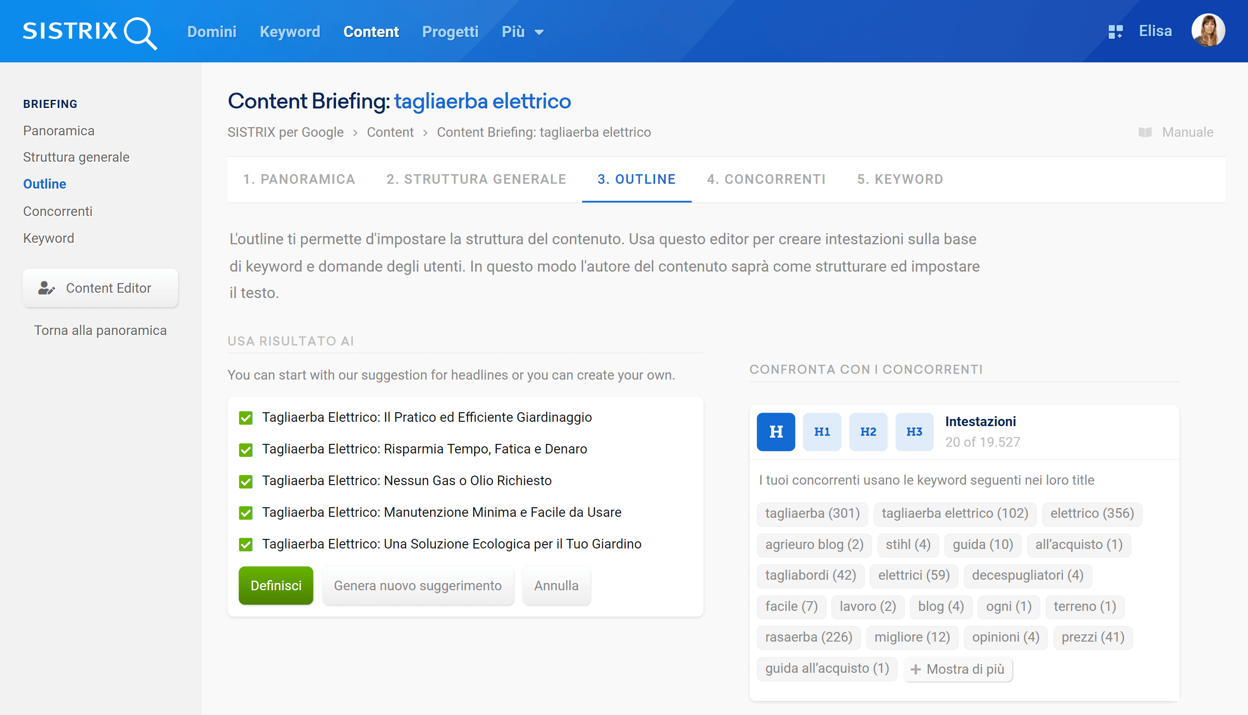Select the 3. Outline tab
This screenshot has height=715, width=1248.
tap(636, 179)
